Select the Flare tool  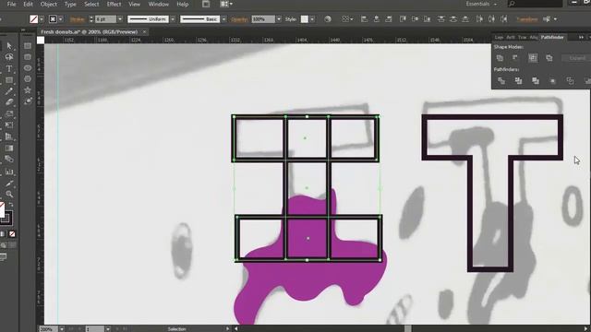pos(28,101)
